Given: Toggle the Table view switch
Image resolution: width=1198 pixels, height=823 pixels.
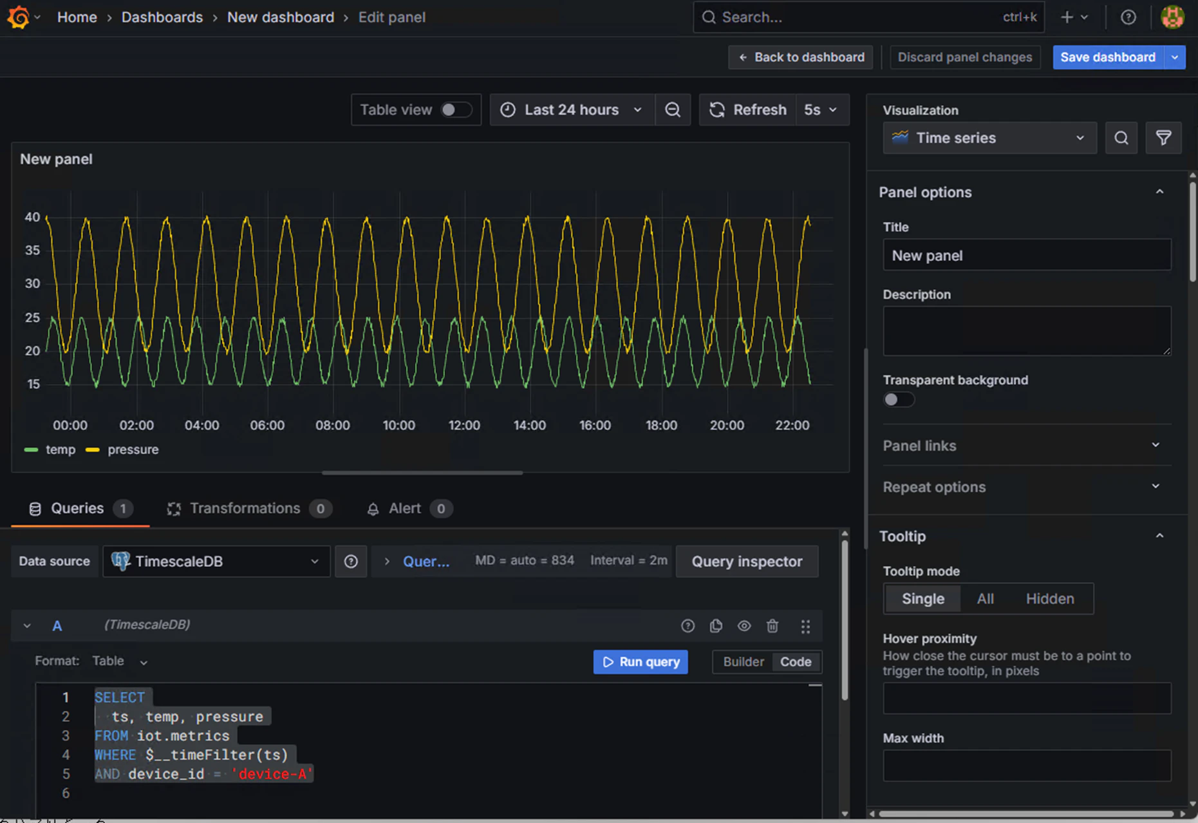Looking at the screenshot, I should pyautogui.click(x=456, y=110).
